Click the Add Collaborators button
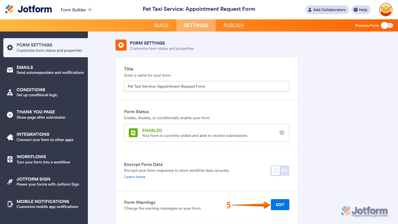This screenshot has height=224, width=398. [x=327, y=10]
